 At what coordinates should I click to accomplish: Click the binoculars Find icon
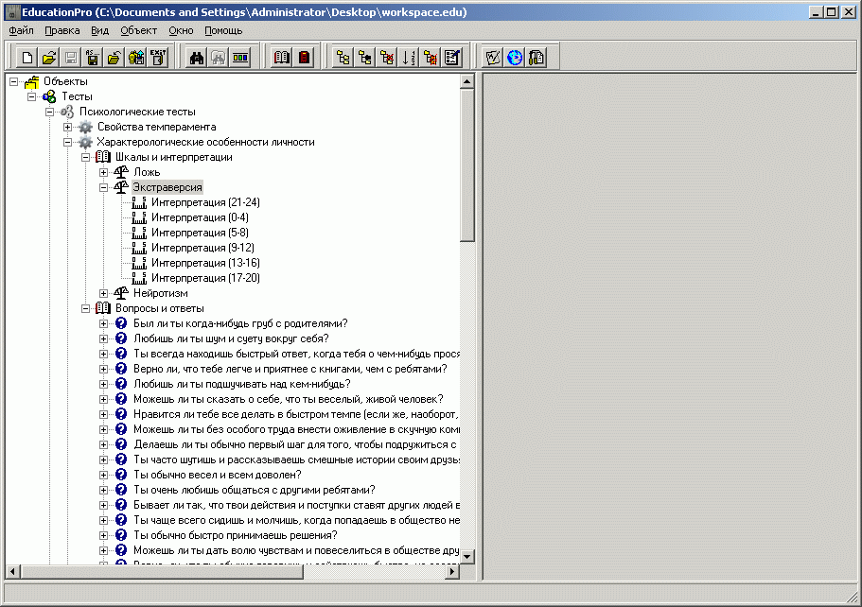[197, 58]
